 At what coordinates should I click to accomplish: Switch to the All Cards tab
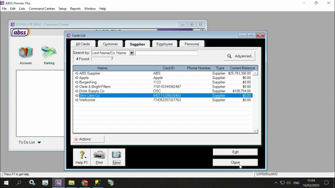(83, 44)
